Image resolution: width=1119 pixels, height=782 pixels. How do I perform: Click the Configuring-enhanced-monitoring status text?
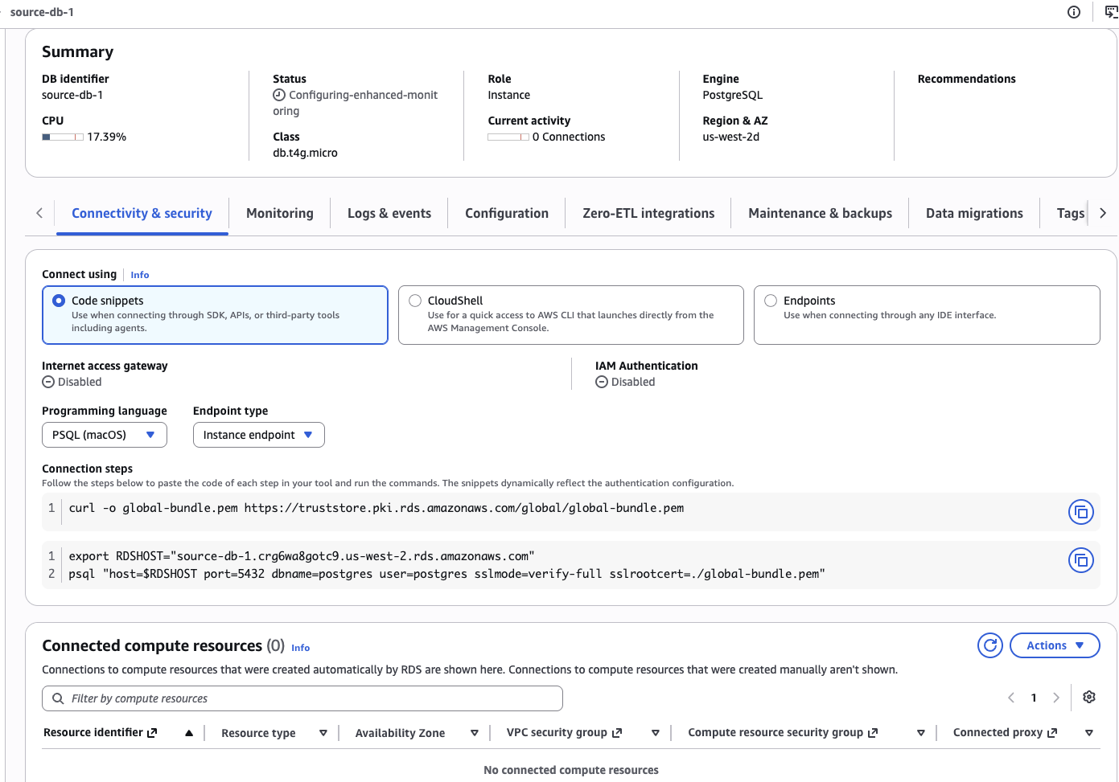click(356, 103)
